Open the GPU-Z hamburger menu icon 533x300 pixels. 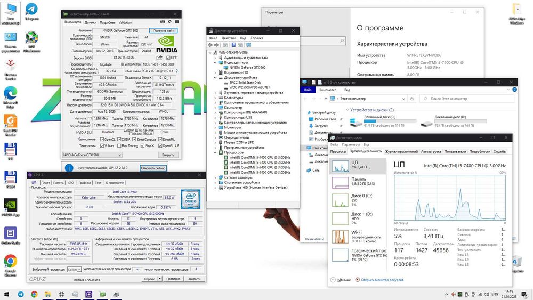(177, 22)
